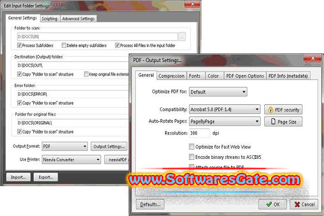
Task: Click the Export button
Action: point(45,177)
